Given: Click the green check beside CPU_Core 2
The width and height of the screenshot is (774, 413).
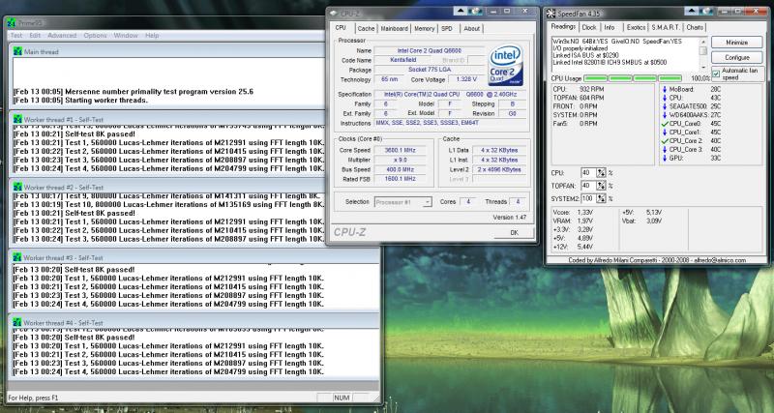Looking at the screenshot, I should pyautogui.click(x=665, y=140).
